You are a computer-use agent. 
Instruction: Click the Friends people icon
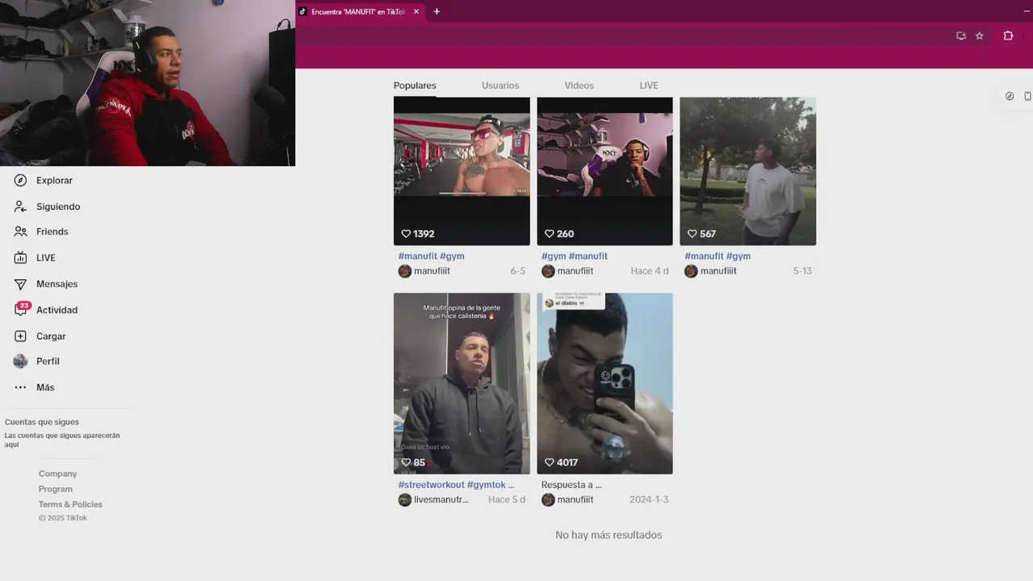(x=20, y=232)
